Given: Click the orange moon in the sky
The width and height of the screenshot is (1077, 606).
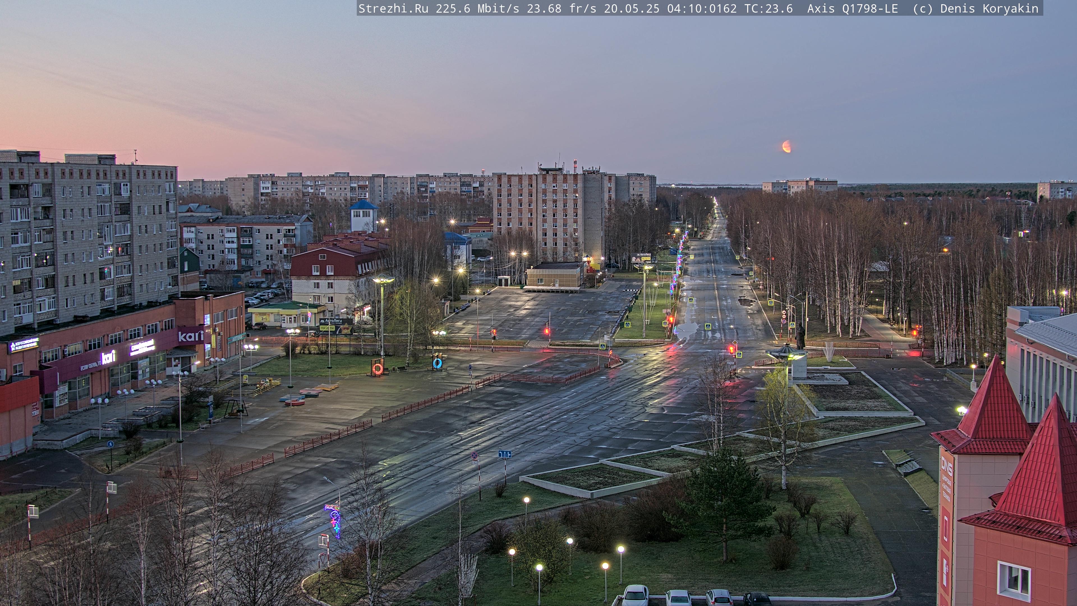Looking at the screenshot, I should (x=786, y=146).
